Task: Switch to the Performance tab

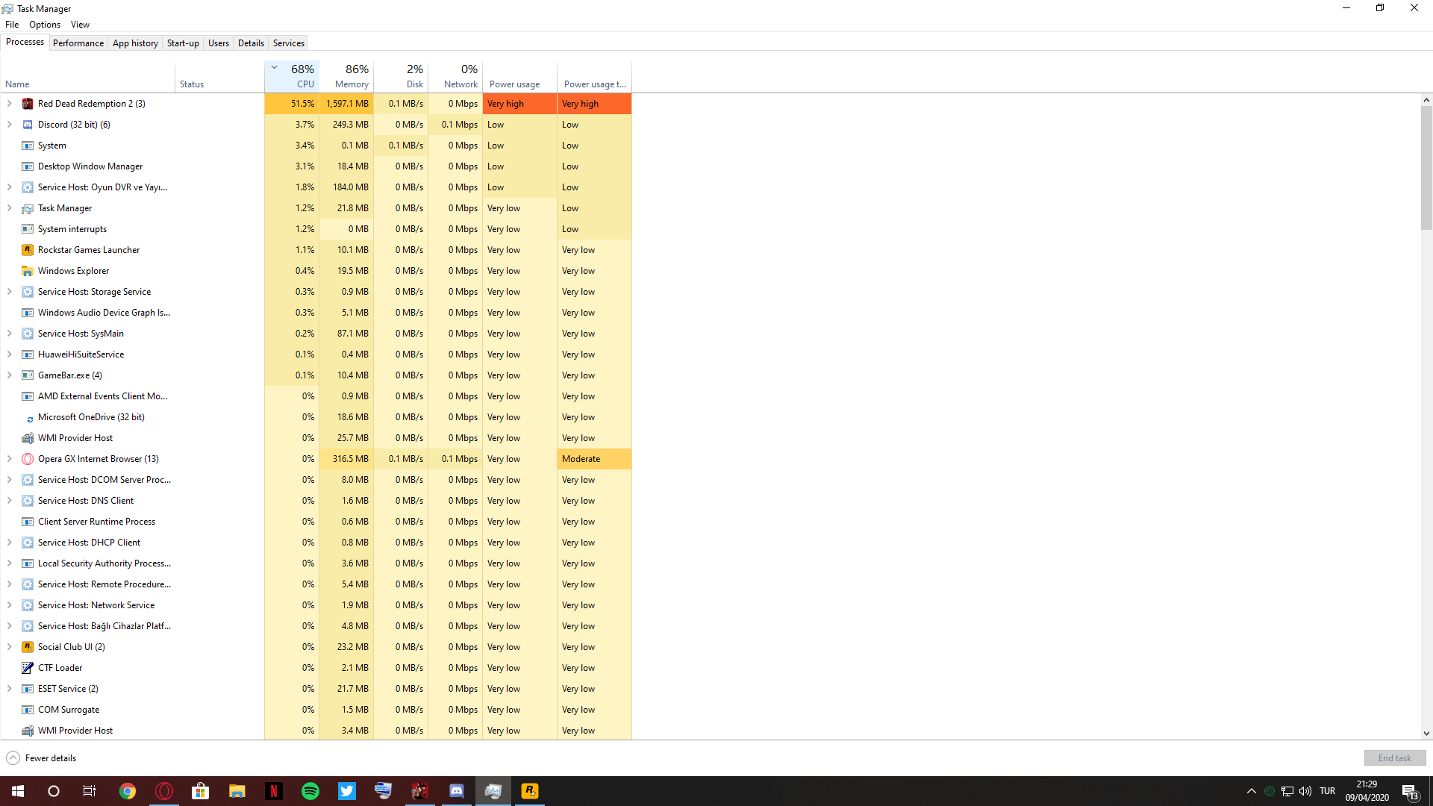Action: [x=78, y=43]
